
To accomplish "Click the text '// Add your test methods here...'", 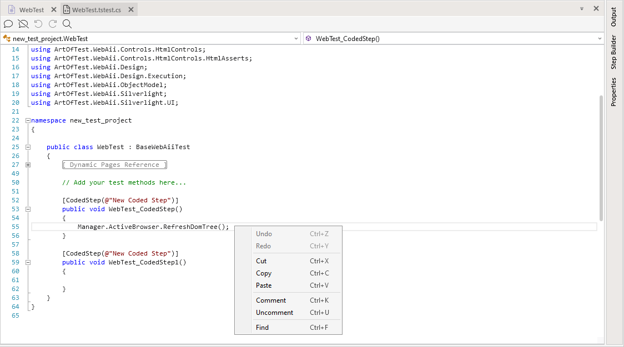I will (x=124, y=182).
